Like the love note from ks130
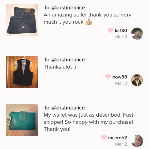 pos(110,30)
